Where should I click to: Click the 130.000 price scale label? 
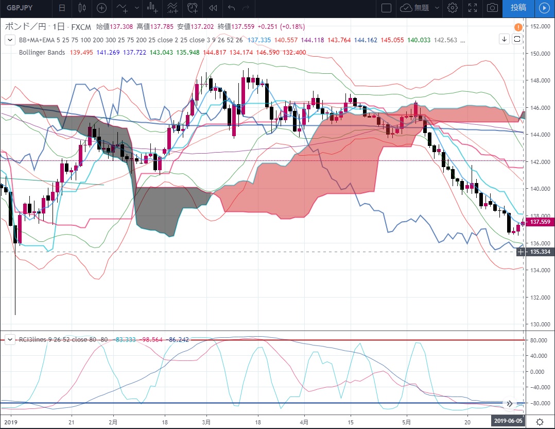point(540,324)
